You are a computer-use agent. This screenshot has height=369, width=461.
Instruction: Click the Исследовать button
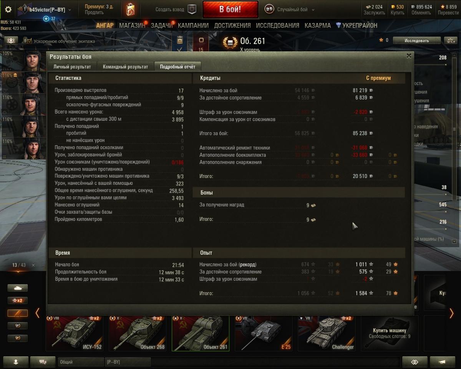416,40
